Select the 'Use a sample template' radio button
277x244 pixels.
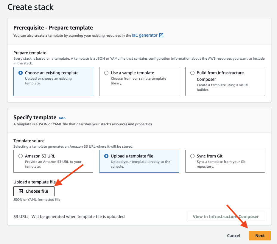pyautogui.click(x=106, y=73)
